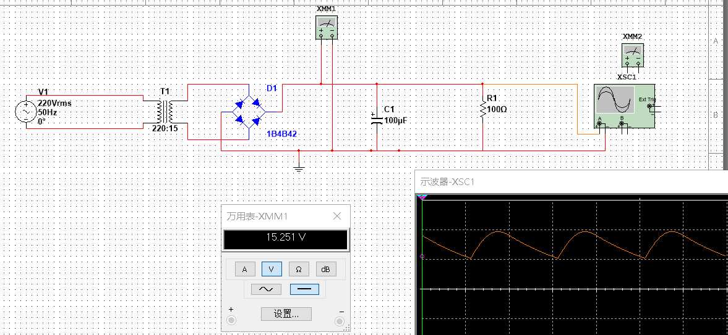Click the D1 reference label
The image size is (728, 335).
point(272,88)
